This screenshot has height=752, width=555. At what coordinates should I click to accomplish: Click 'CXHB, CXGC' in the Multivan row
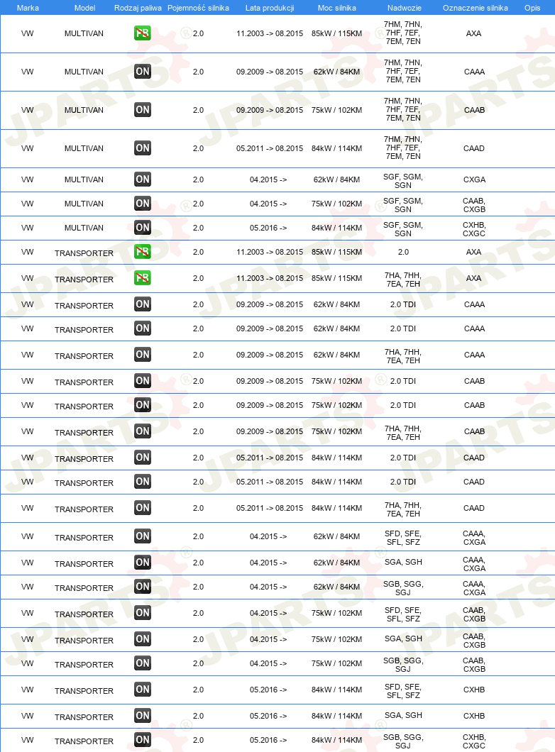pyautogui.click(x=474, y=229)
